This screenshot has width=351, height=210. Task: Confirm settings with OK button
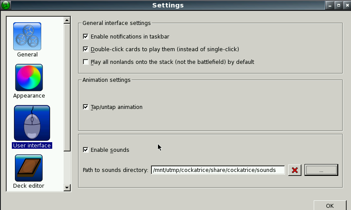tap(330, 206)
